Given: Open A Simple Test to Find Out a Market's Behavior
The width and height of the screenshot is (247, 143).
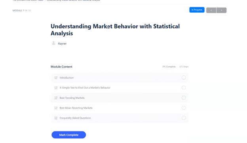Looking at the screenshot, I should [85, 88].
